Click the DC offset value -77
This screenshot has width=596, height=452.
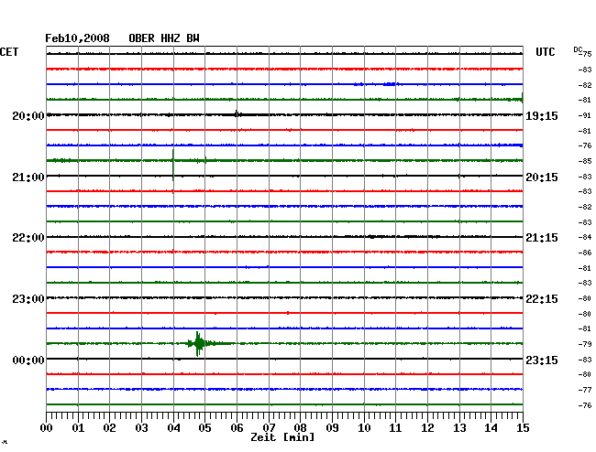[585, 390]
